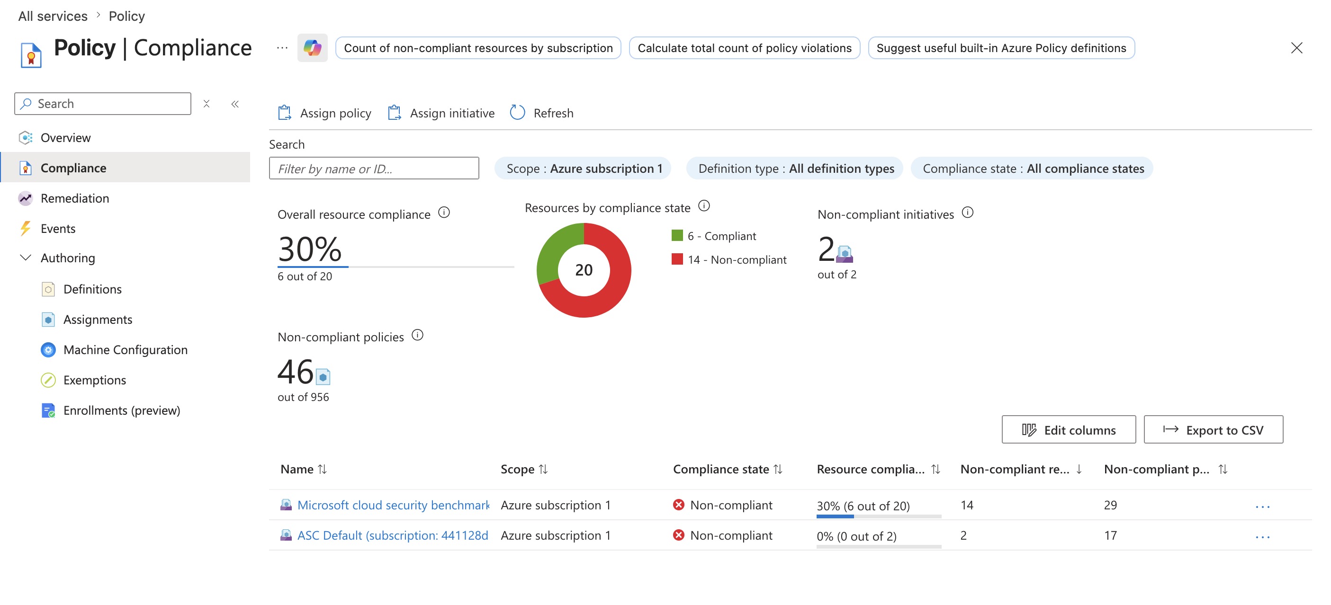Click the 6 out of 20 text
This screenshot has height=605, width=1331.
click(305, 276)
